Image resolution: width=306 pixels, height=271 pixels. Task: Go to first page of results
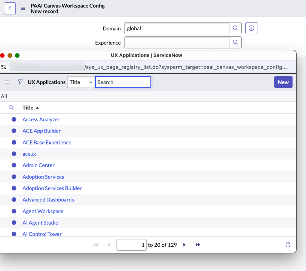95,245
